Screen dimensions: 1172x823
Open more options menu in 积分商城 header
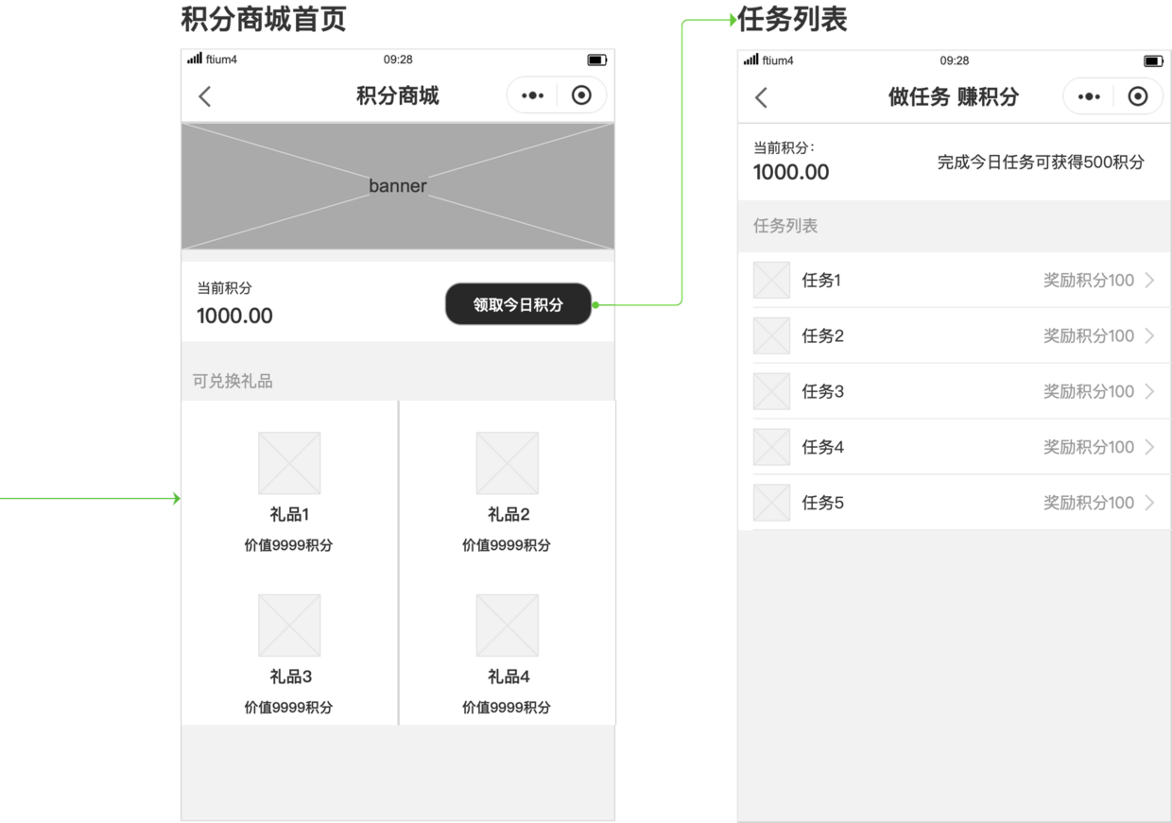point(533,95)
